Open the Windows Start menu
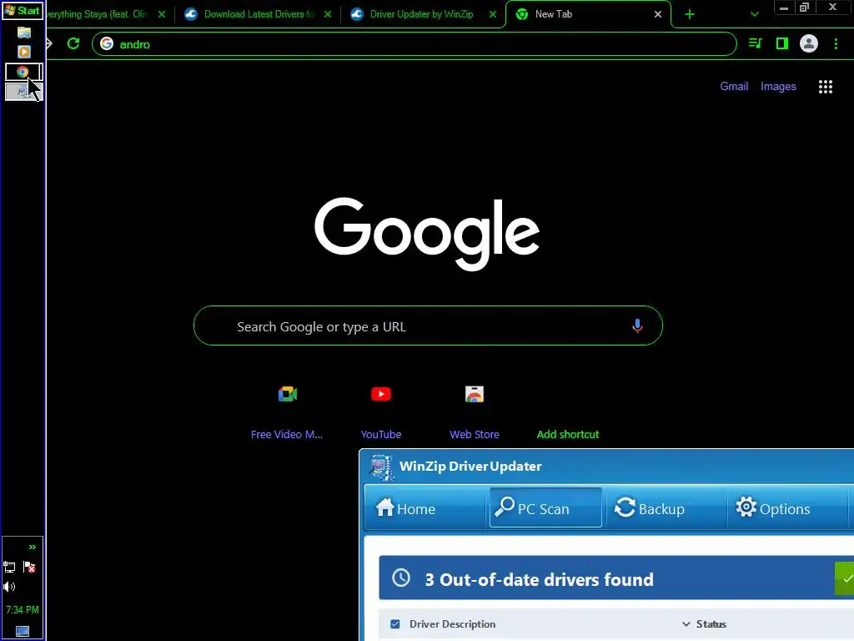 click(23, 11)
